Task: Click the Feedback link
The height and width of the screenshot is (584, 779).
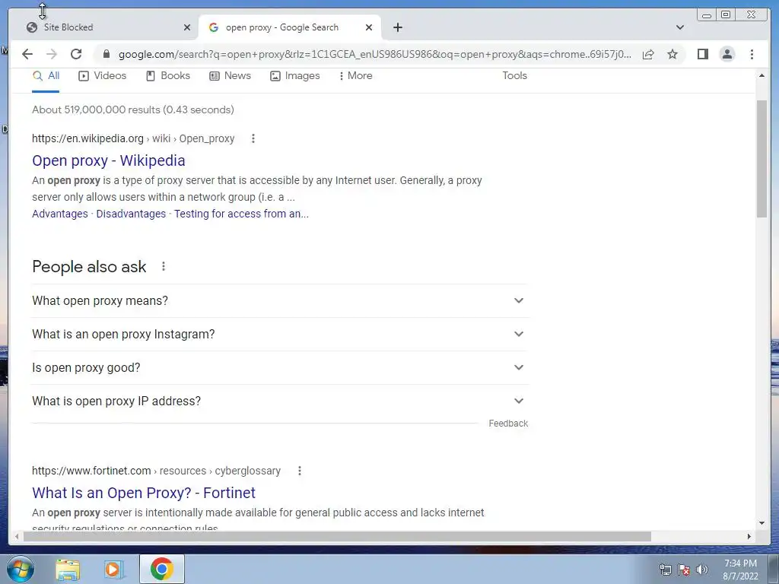Action: 507,424
